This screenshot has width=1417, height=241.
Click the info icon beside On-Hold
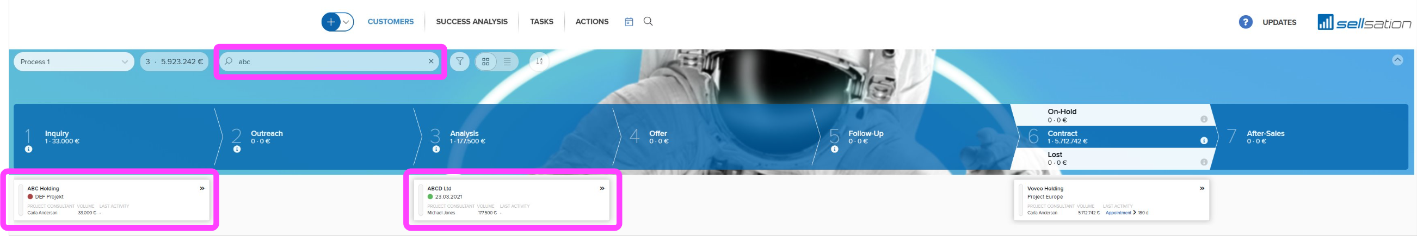pyautogui.click(x=1204, y=119)
